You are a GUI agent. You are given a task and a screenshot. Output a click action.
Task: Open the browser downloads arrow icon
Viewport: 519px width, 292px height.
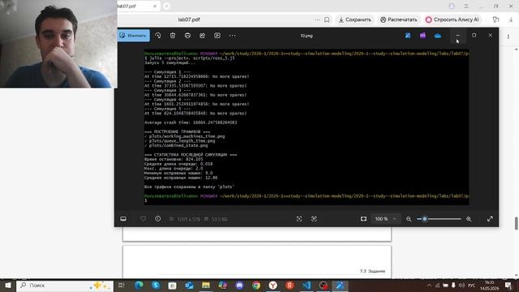point(511,19)
